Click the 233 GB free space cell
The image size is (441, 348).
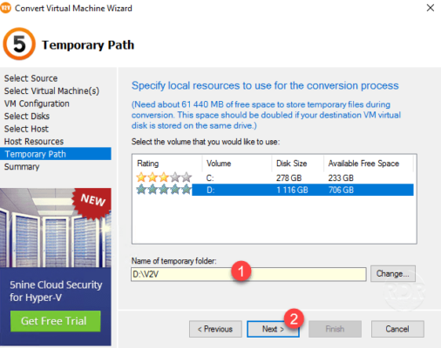pyautogui.click(x=341, y=177)
